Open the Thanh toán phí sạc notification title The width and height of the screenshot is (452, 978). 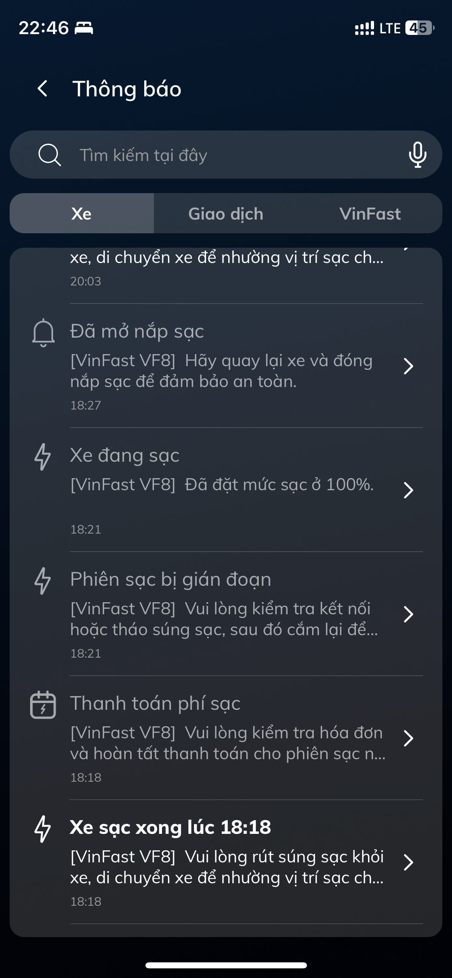155,703
